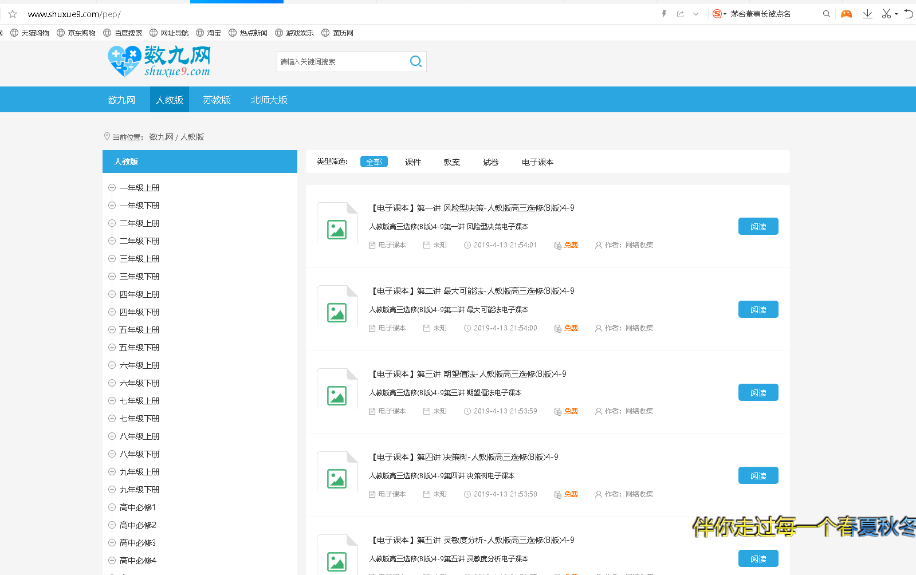Click the thumbnail icon for 第二讲 最大可能法
The width and height of the screenshot is (916, 575).
(x=337, y=306)
